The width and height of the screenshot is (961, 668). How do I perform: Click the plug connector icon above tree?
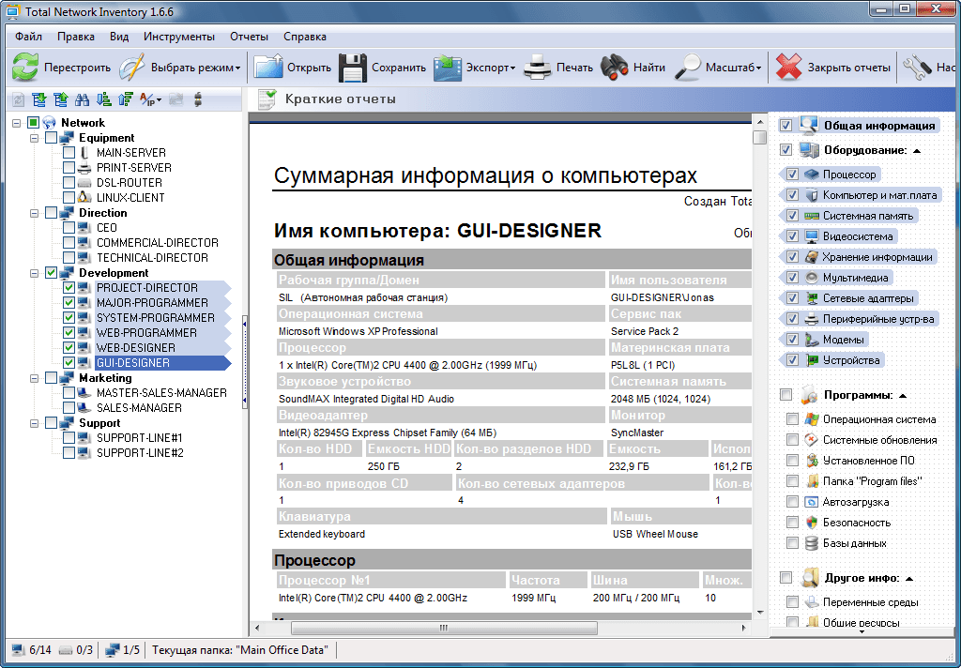point(197,99)
